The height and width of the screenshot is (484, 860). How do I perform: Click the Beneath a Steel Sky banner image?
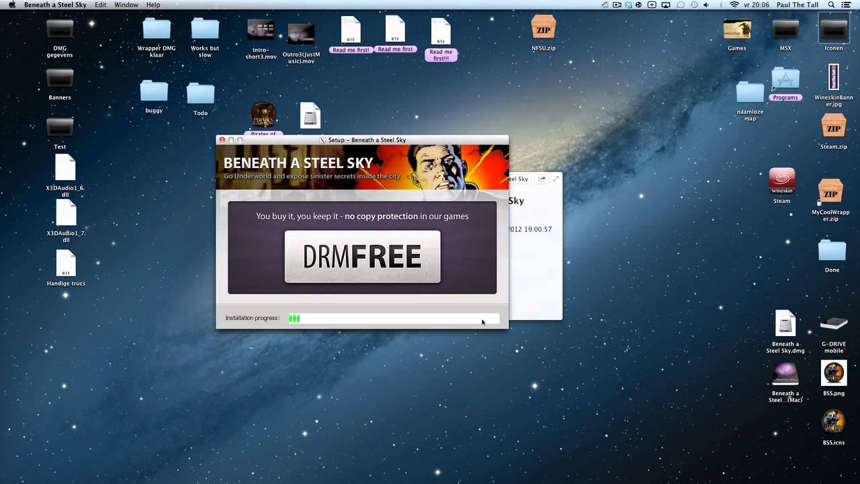point(362,167)
